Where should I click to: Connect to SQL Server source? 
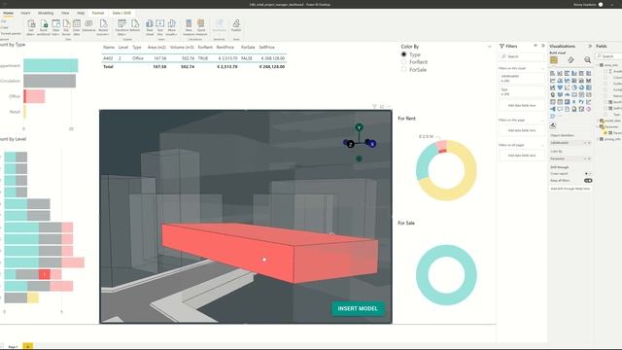point(66,27)
